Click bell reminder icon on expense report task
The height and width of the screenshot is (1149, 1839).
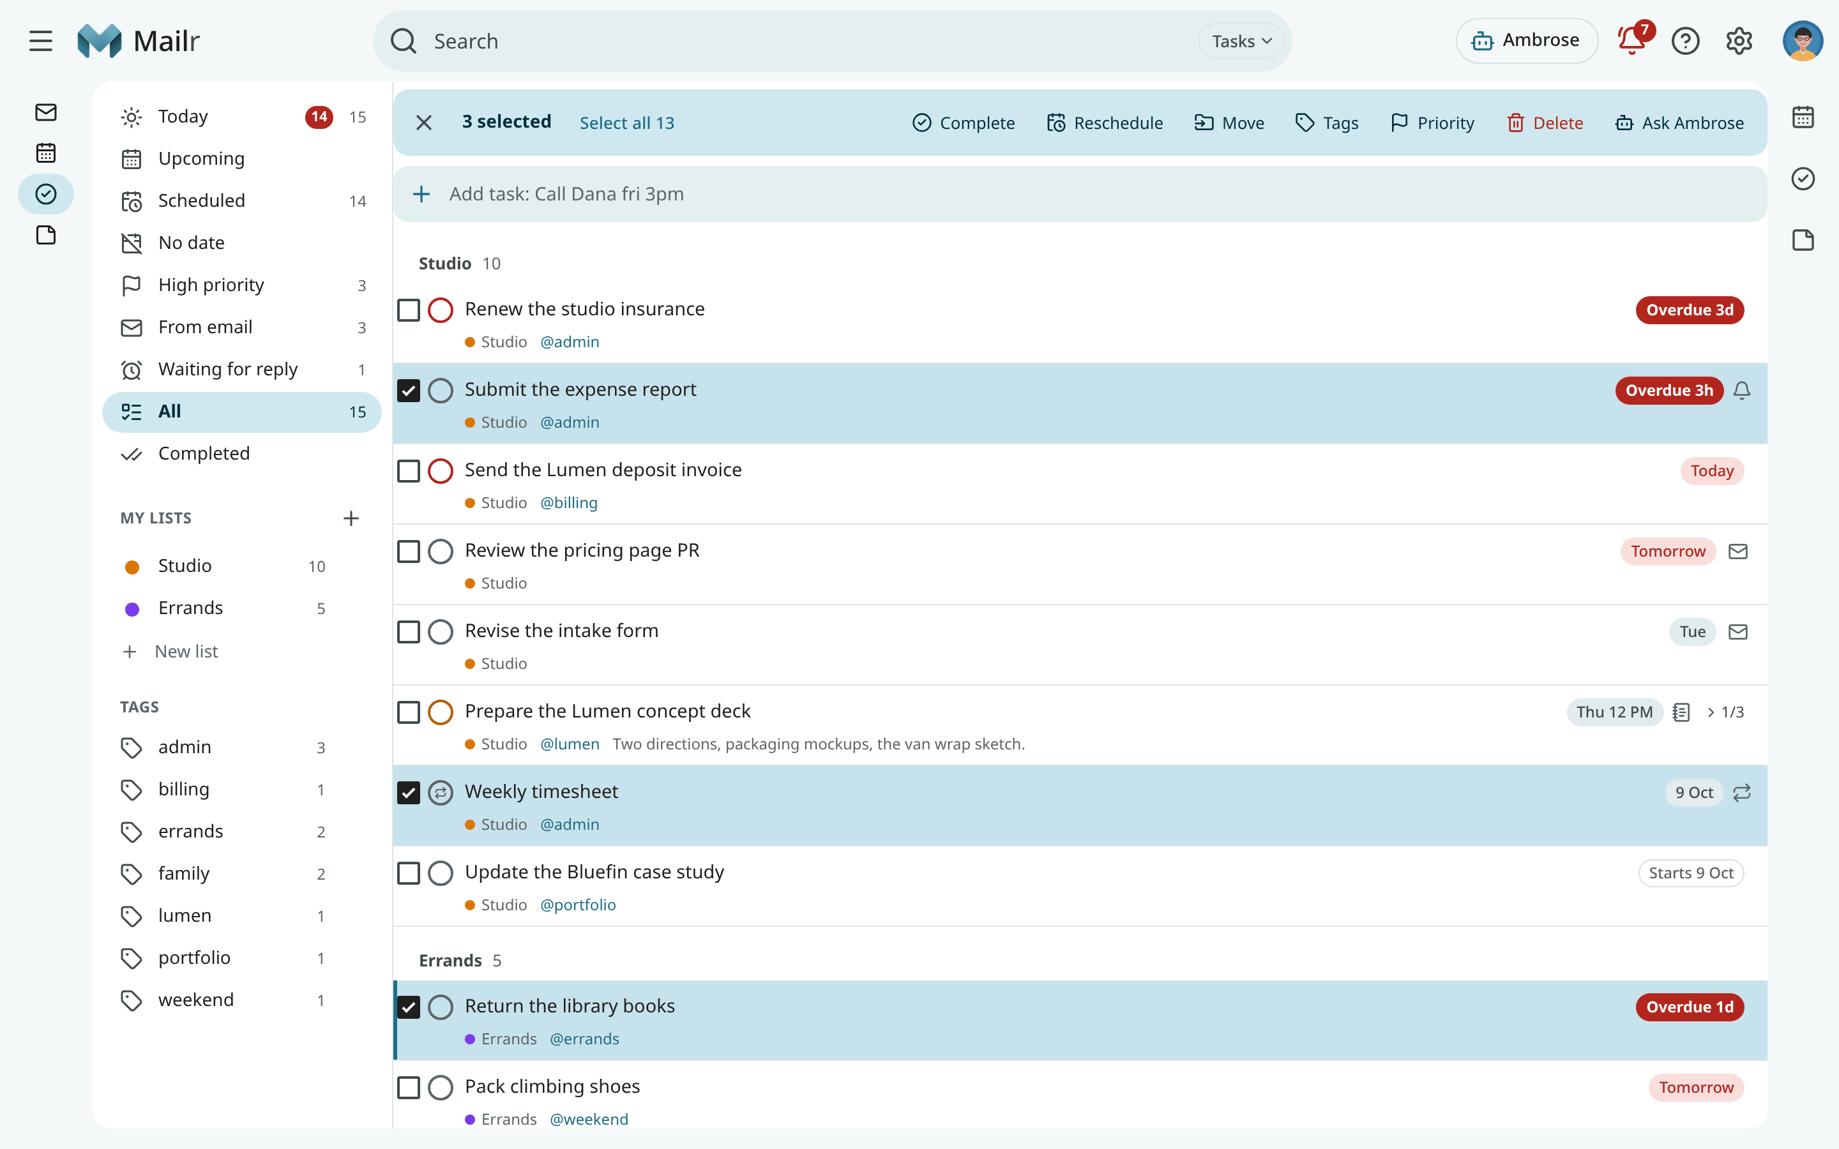pyautogui.click(x=1742, y=391)
